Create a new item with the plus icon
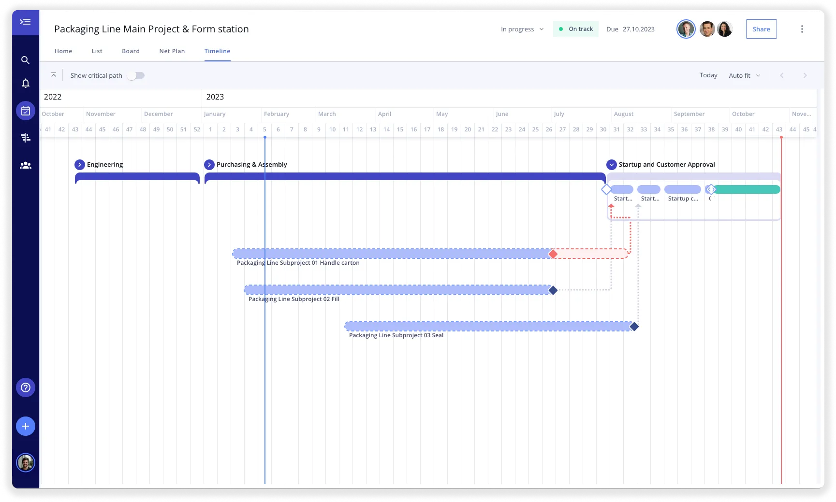The width and height of the screenshot is (836, 502). point(25,426)
